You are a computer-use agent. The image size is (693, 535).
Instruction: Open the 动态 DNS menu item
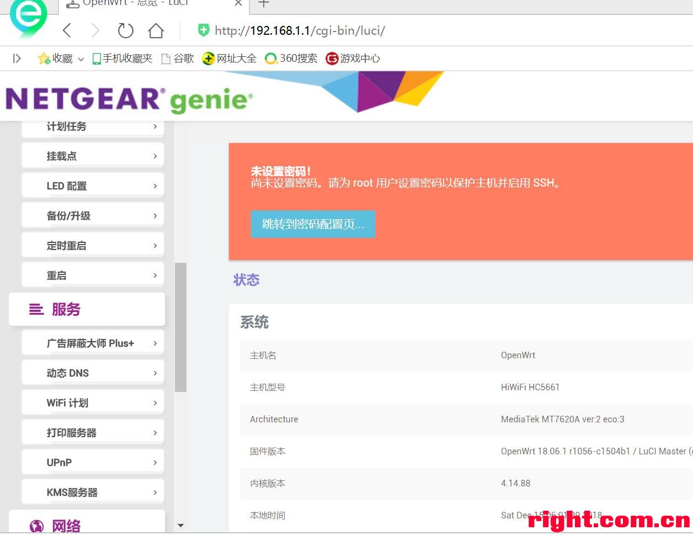[93, 373]
